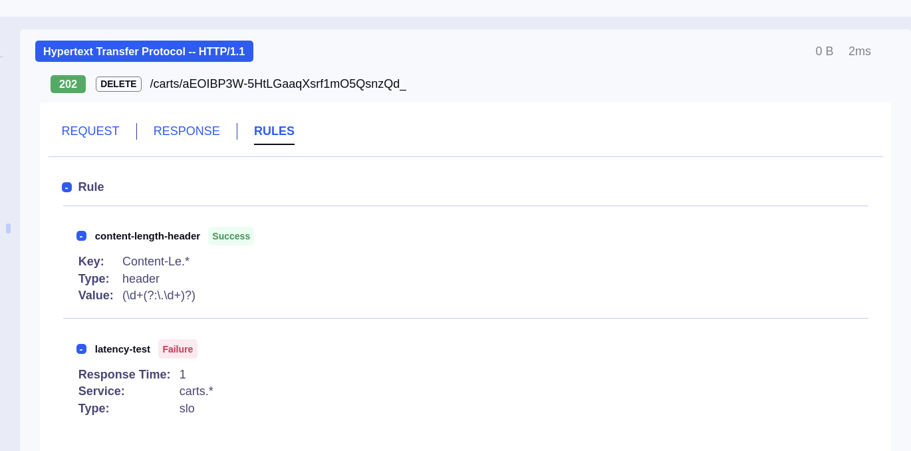Viewport: 911px width, 451px height.
Task: Click the 2ms elapsed time indicator
Action: click(x=859, y=51)
